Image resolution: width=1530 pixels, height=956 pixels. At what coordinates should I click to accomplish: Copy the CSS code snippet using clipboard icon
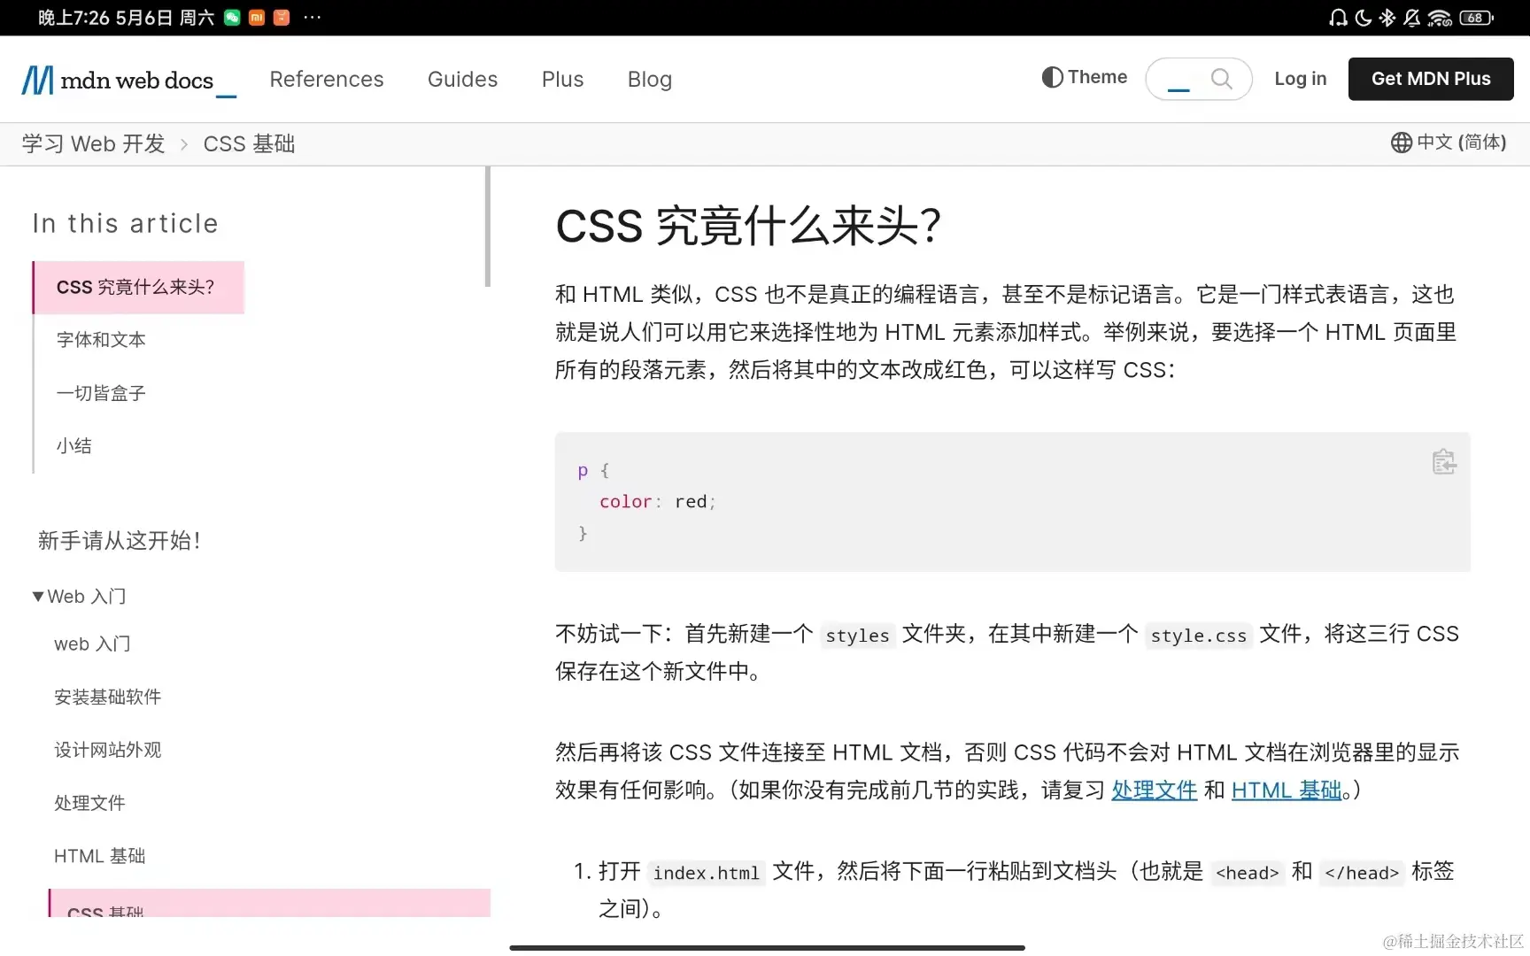click(x=1443, y=461)
